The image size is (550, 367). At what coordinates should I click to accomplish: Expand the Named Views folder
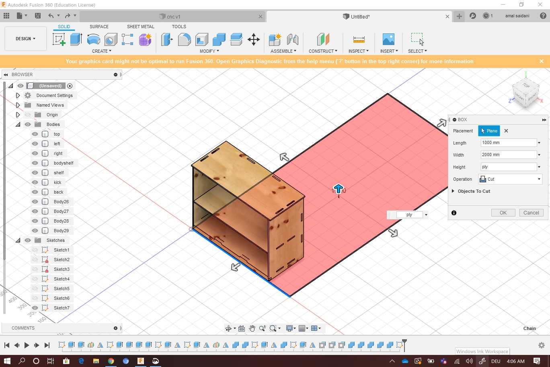[18, 105]
